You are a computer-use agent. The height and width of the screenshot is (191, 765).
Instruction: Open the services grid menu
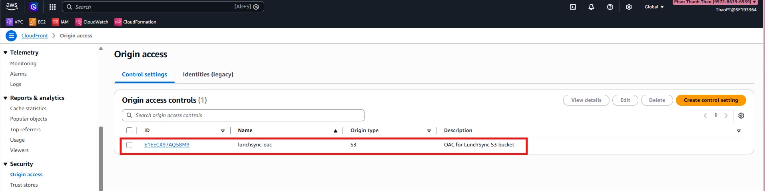point(52,7)
